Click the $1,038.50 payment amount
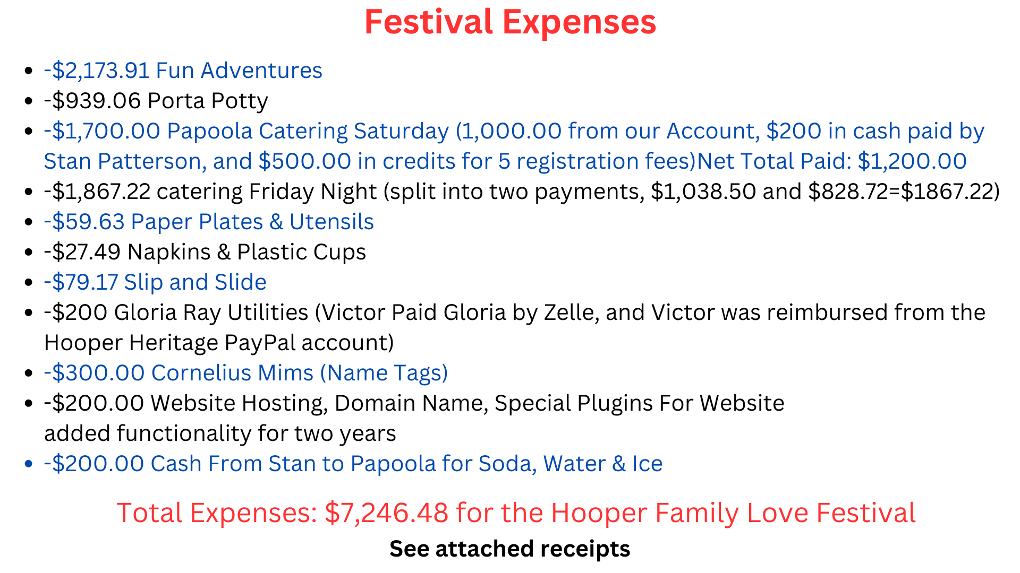 tap(703, 192)
